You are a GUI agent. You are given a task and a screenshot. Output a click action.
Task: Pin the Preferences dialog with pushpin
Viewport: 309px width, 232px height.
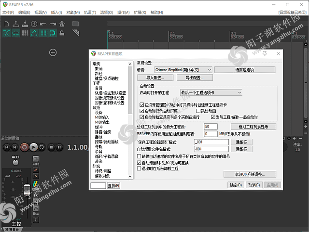(265, 53)
